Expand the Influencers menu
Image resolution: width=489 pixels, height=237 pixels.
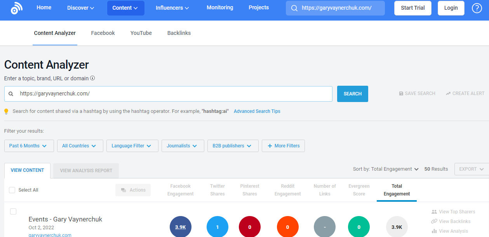click(x=172, y=8)
